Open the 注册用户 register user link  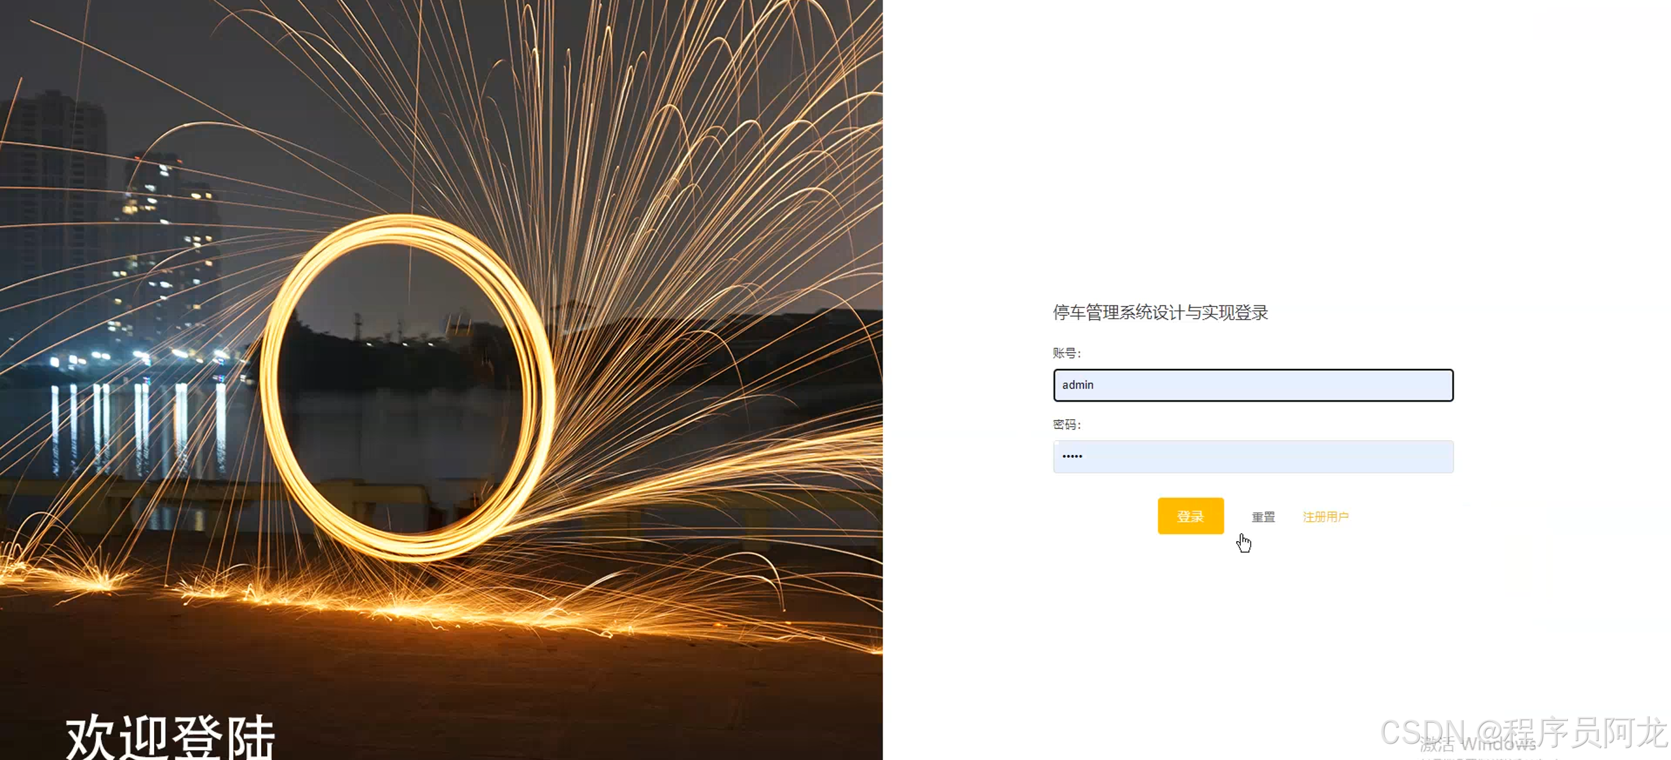point(1326,516)
